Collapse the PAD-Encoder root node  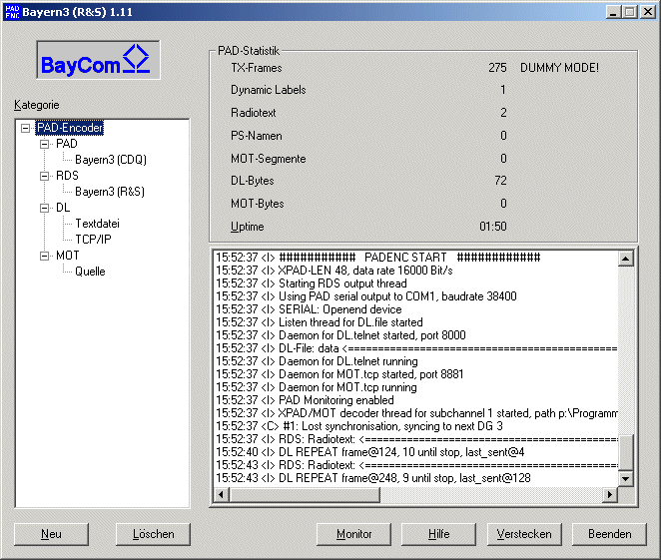coord(26,128)
